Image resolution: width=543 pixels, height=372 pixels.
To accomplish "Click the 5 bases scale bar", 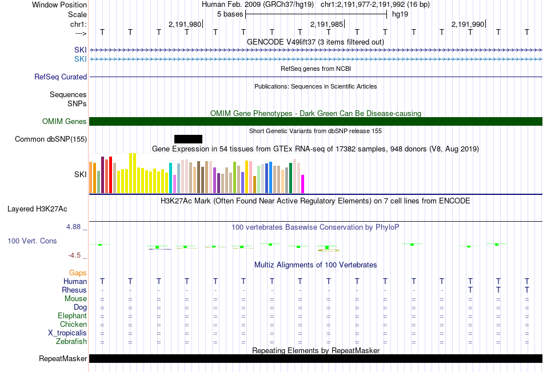I will tap(316, 14).
